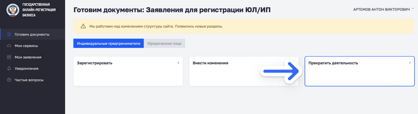Click the grid icon beside Готовим документы
The height and width of the screenshot is (114, 418).
tap(9, 34)
